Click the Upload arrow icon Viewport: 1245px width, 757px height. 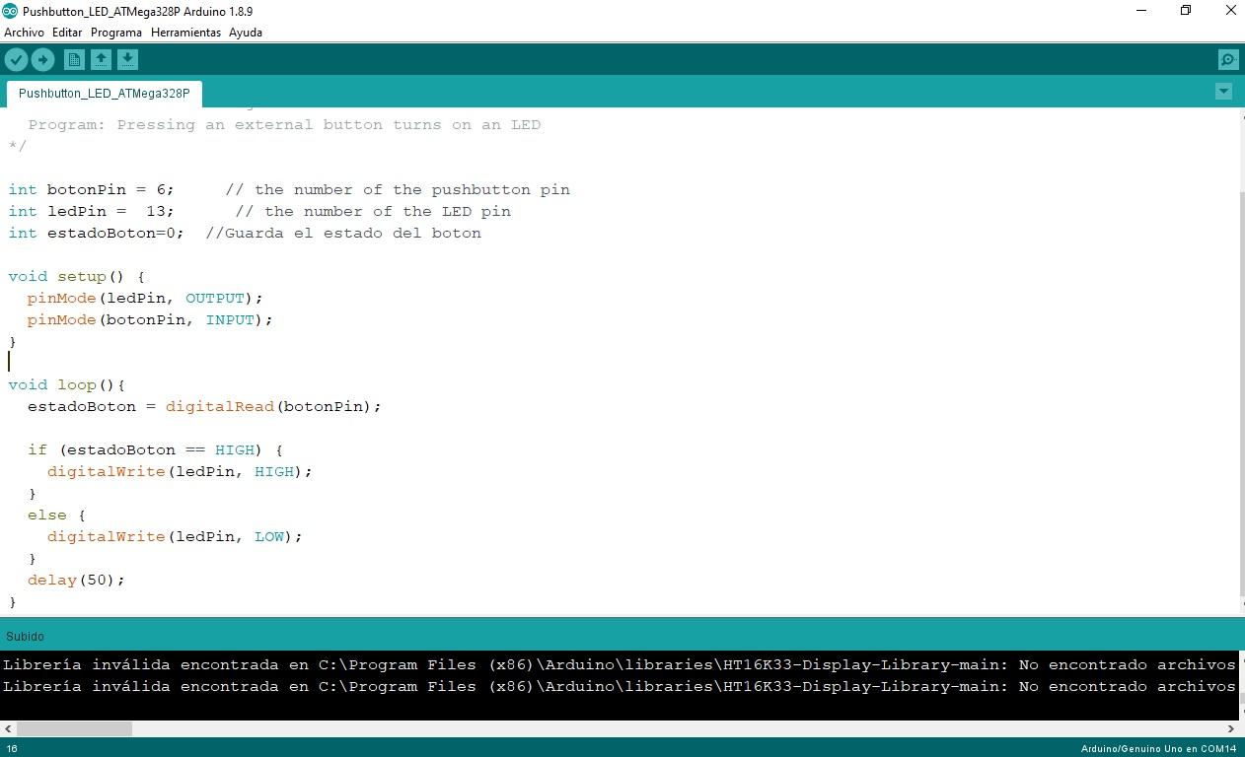tap(42, 60)
